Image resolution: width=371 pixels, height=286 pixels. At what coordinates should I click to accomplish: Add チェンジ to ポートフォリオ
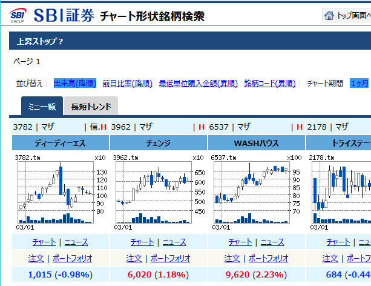pyautogui.click(x=170, y=258)
